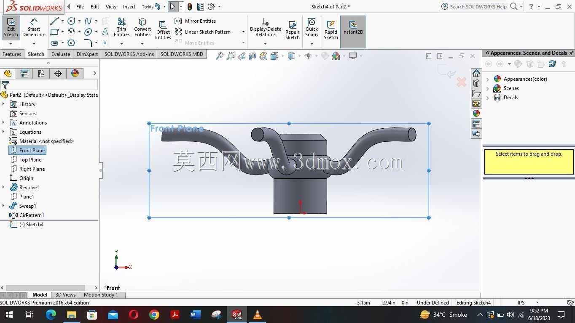Switch to the DimXpert tab
The height and width of the screenshot is (323, 575).
[x=87, y=54]
